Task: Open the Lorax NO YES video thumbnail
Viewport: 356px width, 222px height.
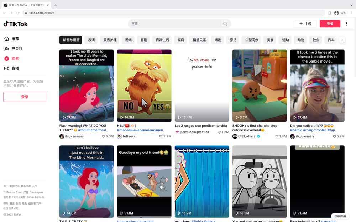Action: 144,86
